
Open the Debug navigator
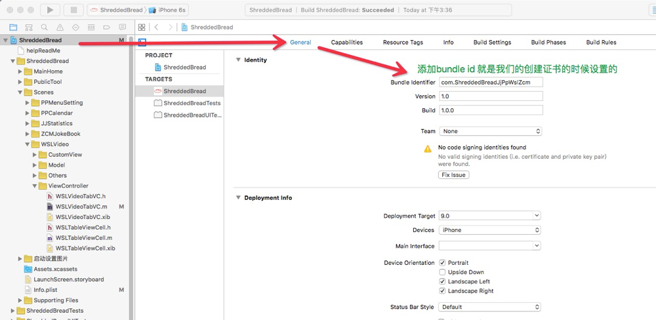91,27
